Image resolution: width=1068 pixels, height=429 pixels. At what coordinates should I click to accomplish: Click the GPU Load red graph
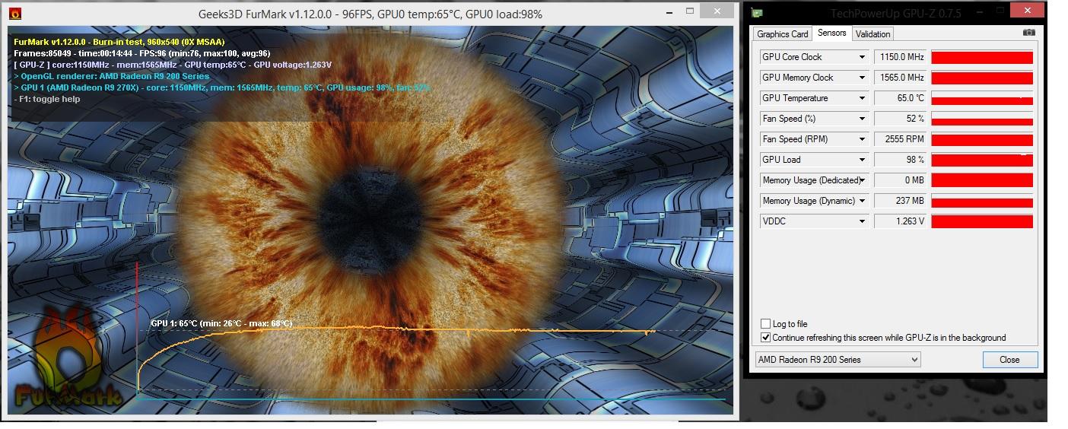click(x=982, y=160)
